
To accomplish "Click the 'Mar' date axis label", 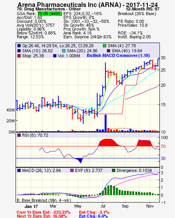I will (x=53, y=206).
